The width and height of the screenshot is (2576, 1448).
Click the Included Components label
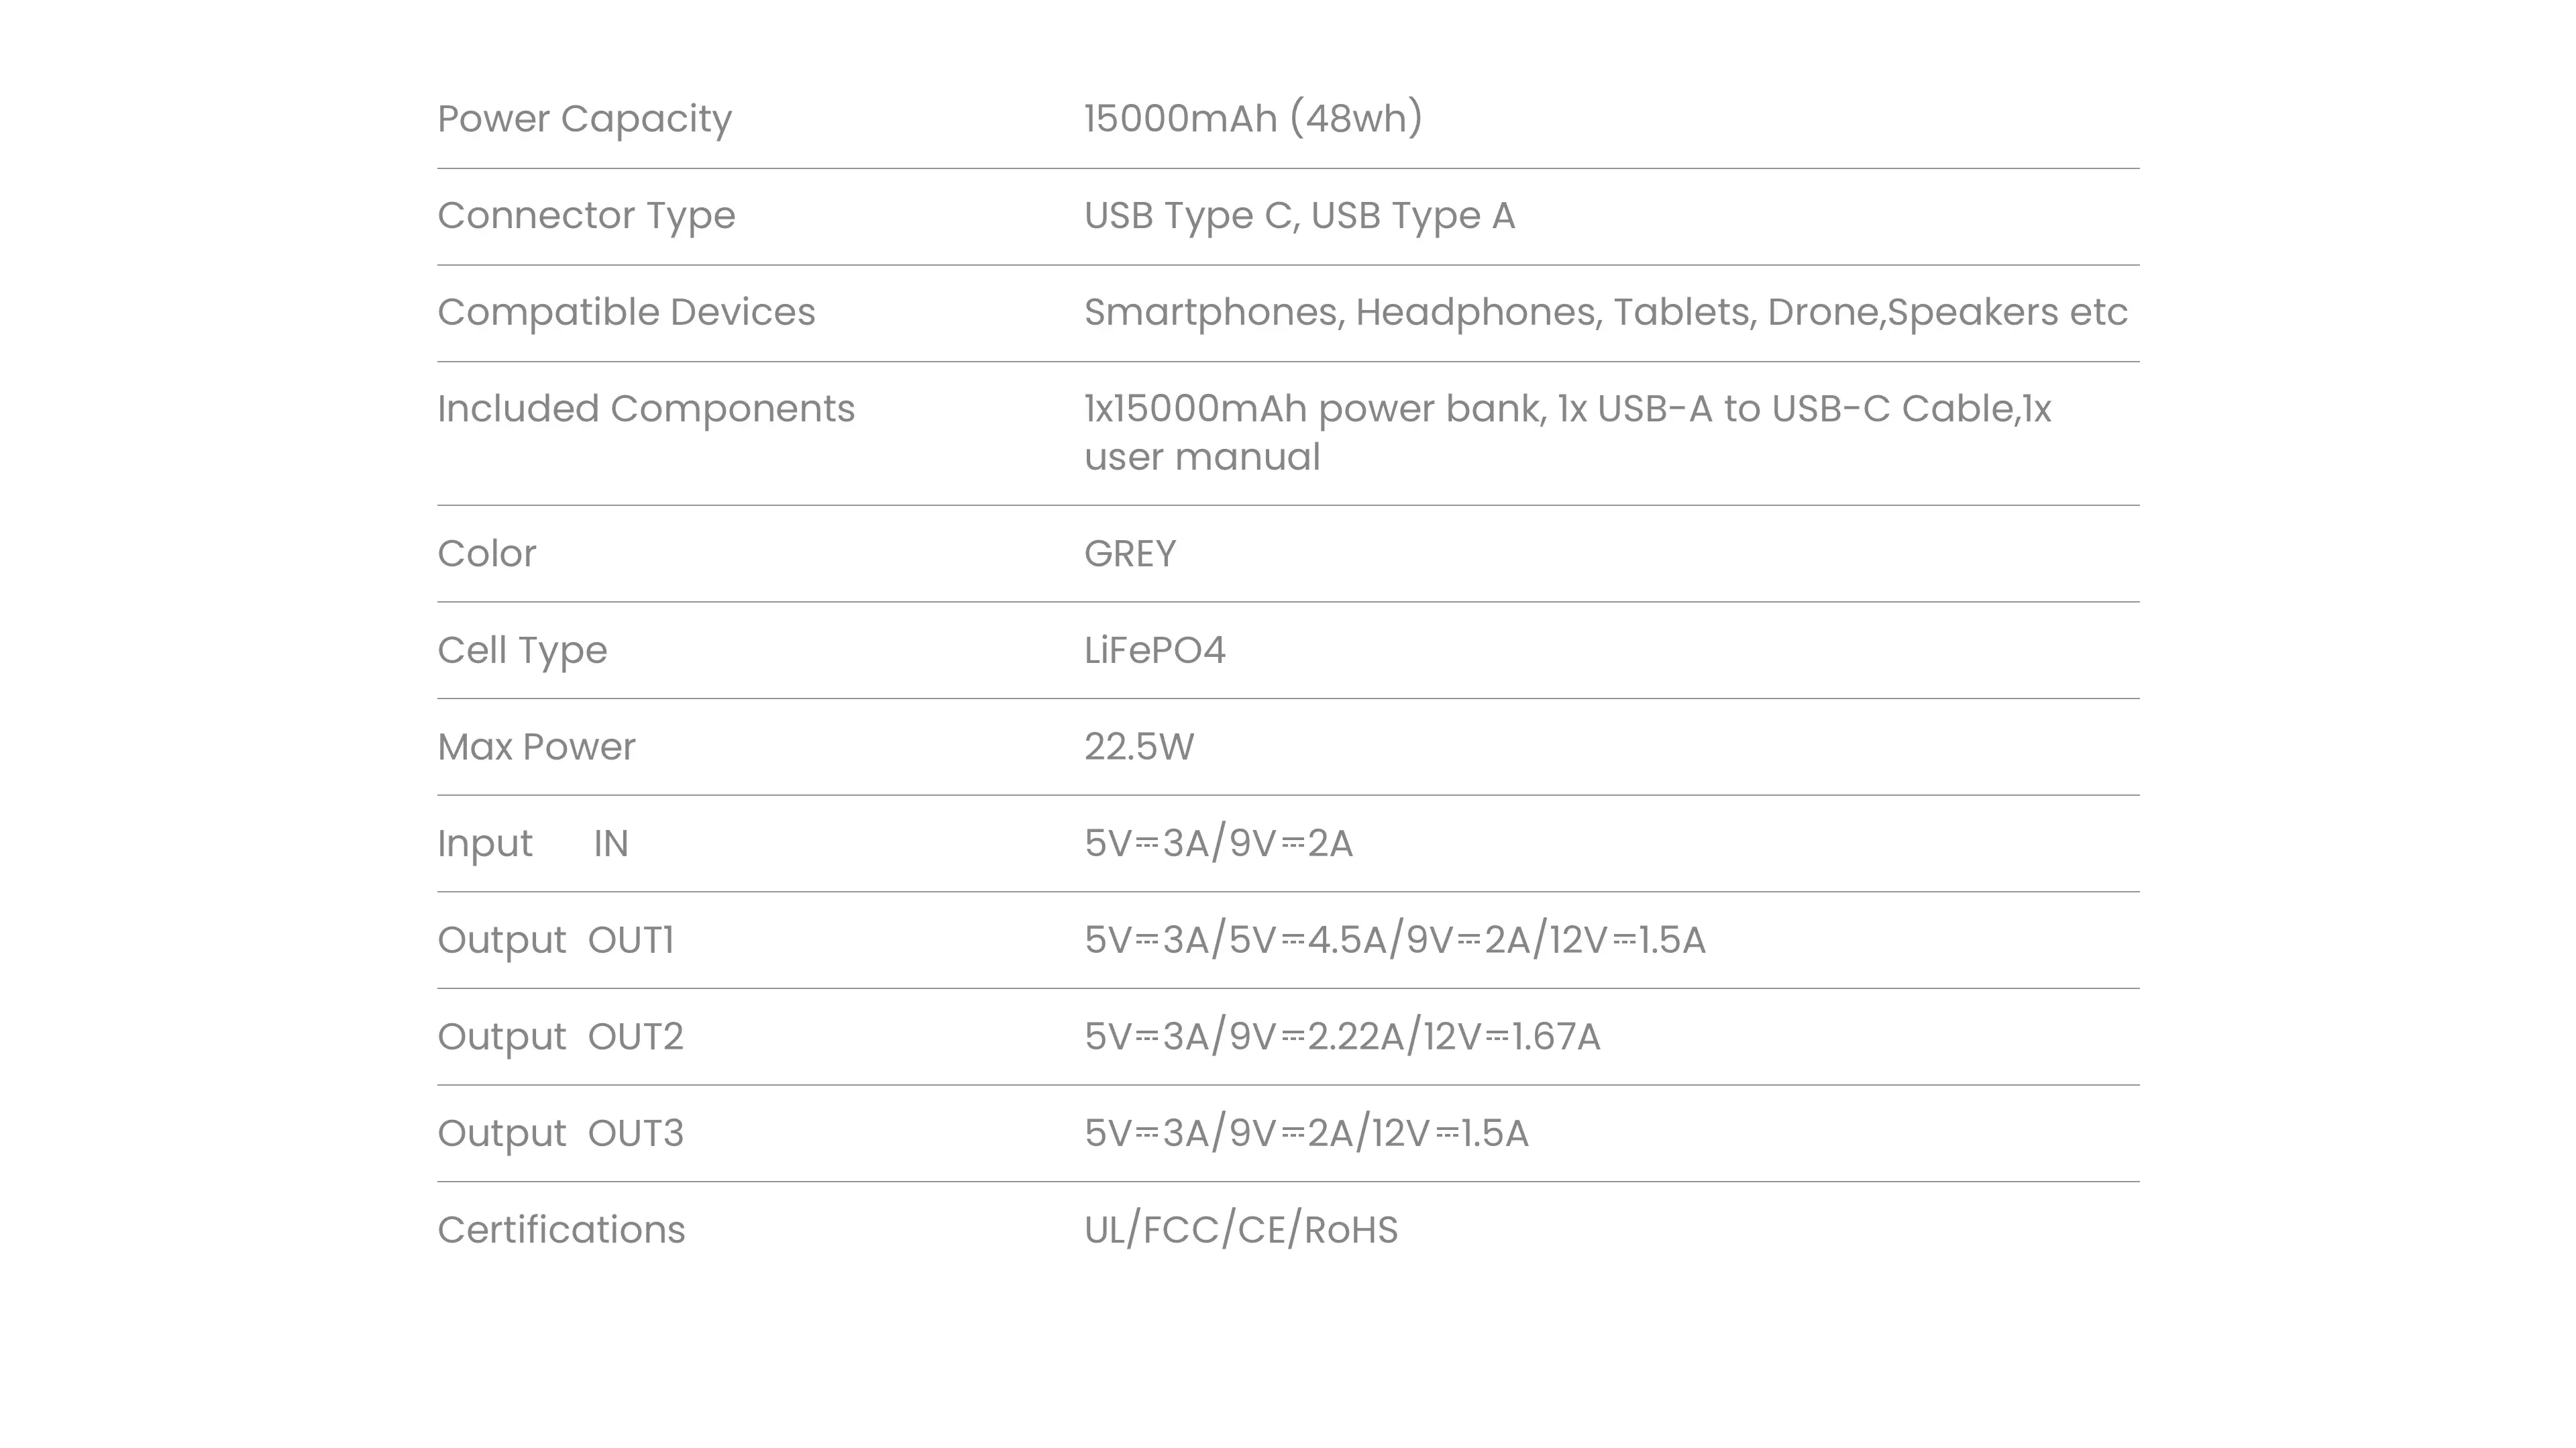tap(646, 409)
